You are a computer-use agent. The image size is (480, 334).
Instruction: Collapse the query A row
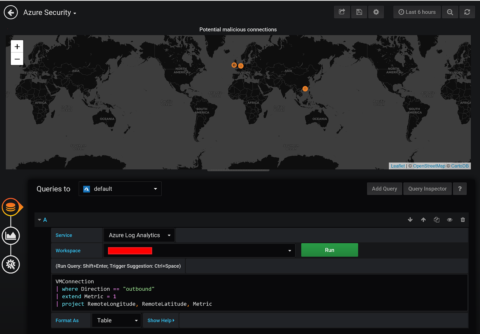(40, 220)
